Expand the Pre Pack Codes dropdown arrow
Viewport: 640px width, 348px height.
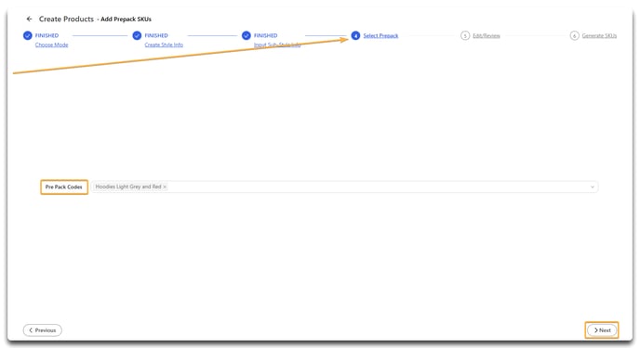pyautogui.click(x=593, y=187)
